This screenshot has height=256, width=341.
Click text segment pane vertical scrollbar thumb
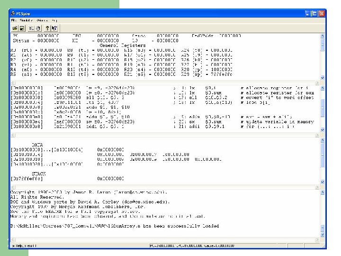pyautogui.click(x=323, y=108)
